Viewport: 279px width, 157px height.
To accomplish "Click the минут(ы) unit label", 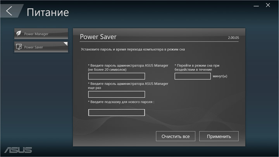I will tap(220, 76).
